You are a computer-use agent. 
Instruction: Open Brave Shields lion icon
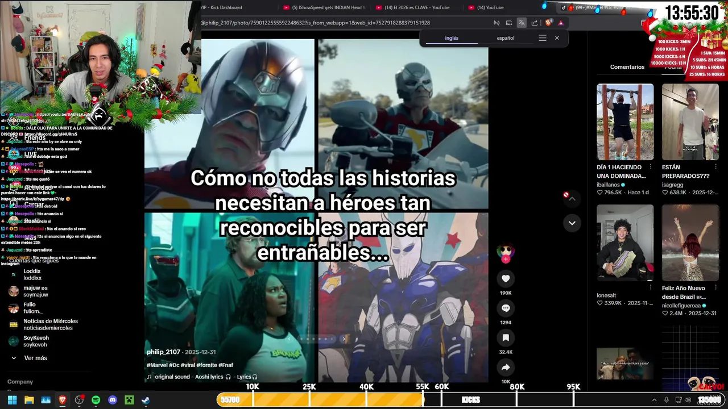[x=548, y=23]
